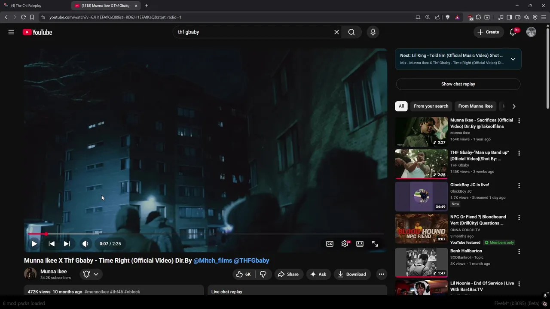Open the Munna Ikee notification dropdown
The height and width of the screenshot is (309, 550).
(x=91, y=274)
